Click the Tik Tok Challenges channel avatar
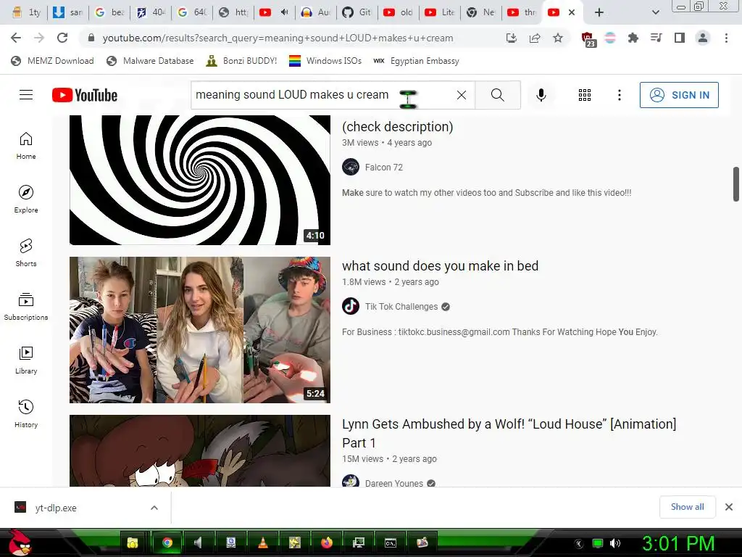Viewport: 742px width, 557px height. pos(351,306)
